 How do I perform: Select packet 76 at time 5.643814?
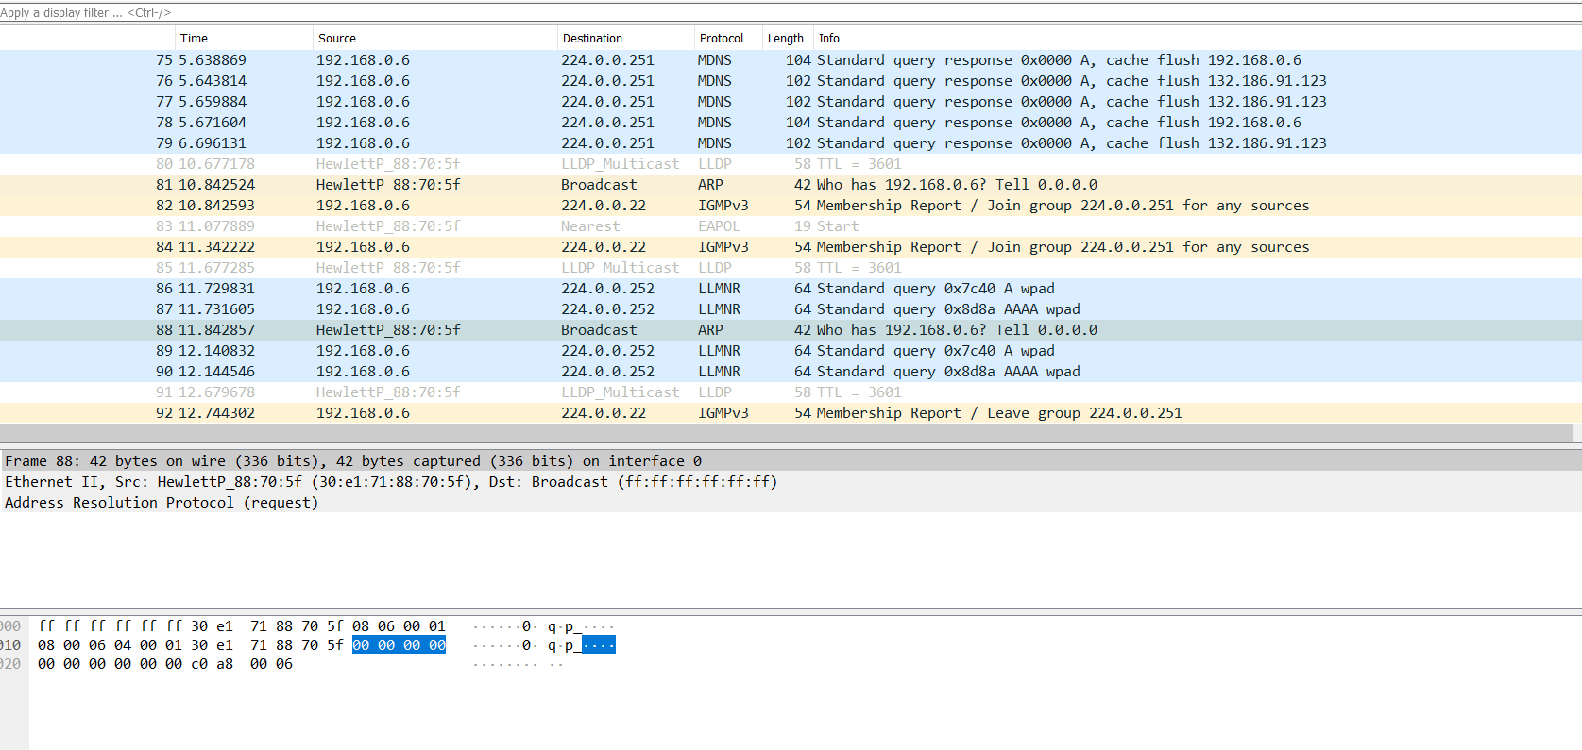[x=791, y=81]
